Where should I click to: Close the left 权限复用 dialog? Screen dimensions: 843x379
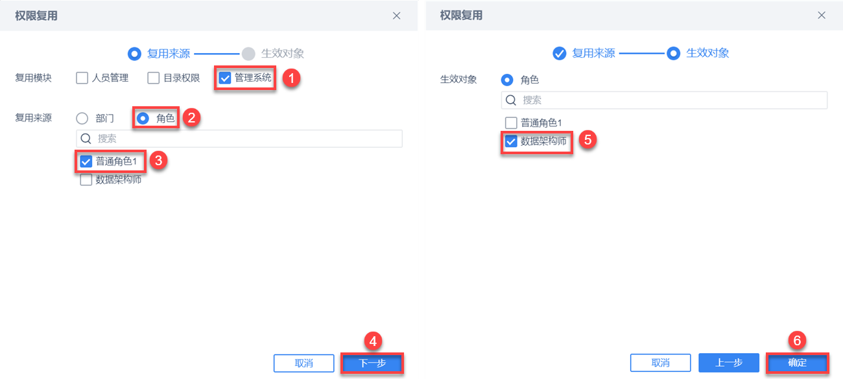397,16
